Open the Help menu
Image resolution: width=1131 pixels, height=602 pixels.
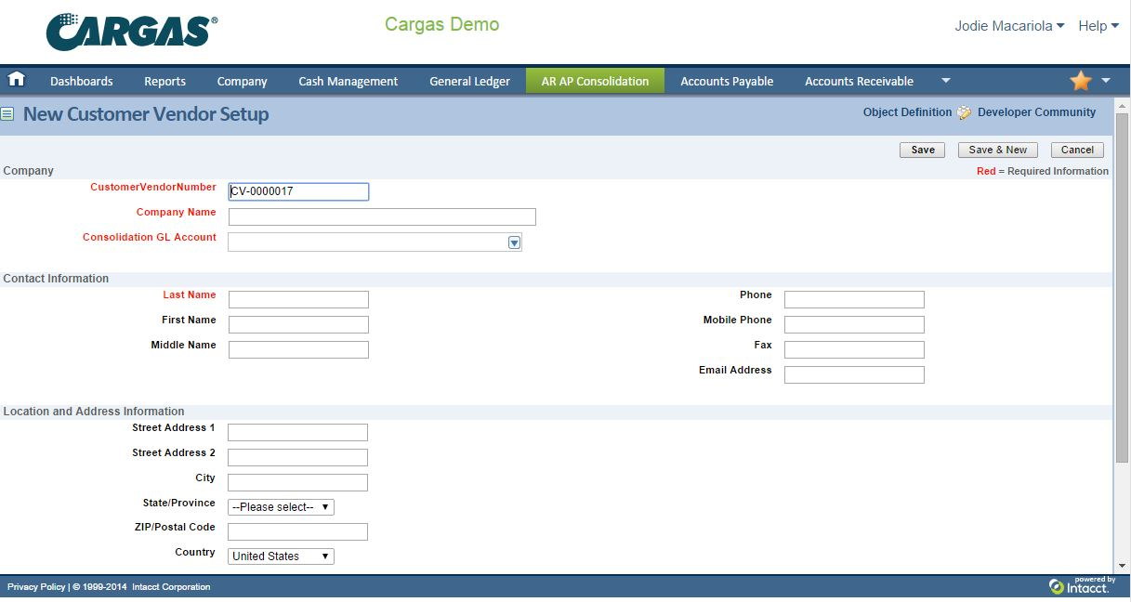click(x=1098, y=26)
